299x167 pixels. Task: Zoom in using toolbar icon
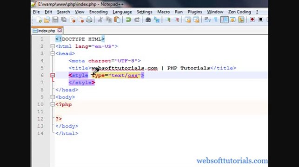[x=169, y=19]
